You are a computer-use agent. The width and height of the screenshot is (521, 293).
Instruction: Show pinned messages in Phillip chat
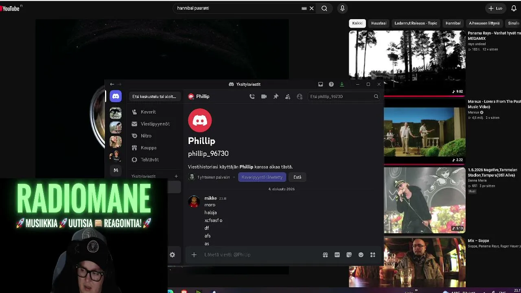coord(276,96)
